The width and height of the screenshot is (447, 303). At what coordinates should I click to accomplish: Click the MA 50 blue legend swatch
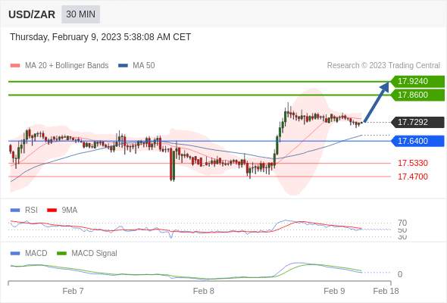[x=123, y=66]
